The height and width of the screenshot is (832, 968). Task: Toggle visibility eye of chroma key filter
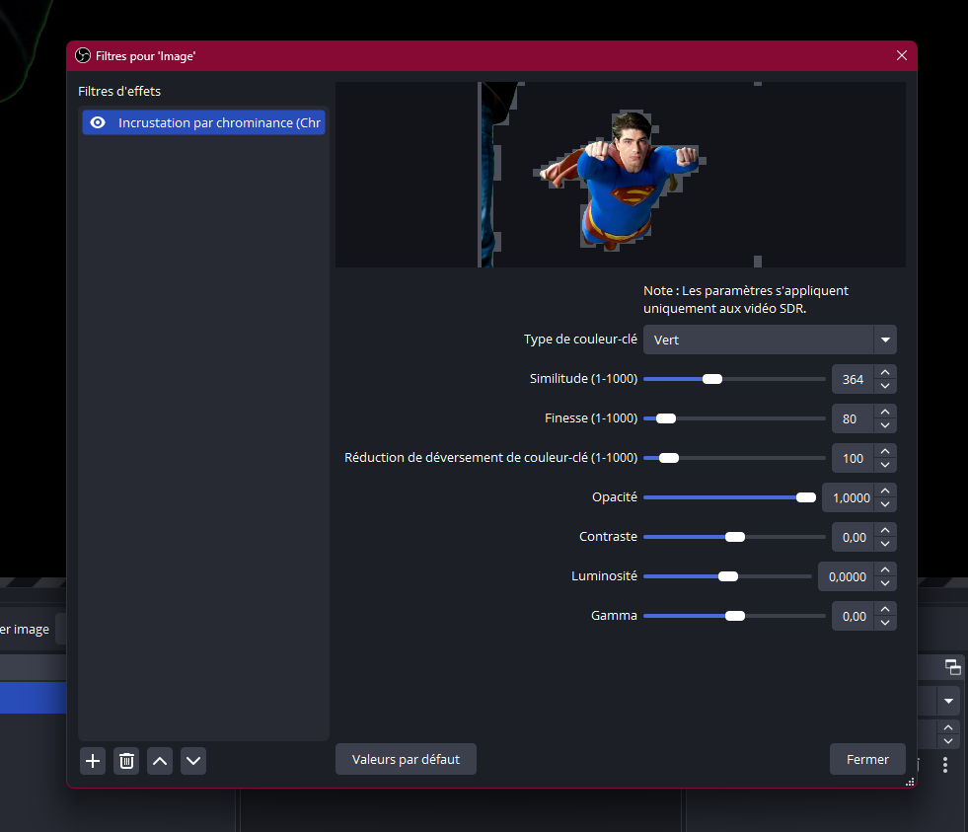tap(98, 122)
